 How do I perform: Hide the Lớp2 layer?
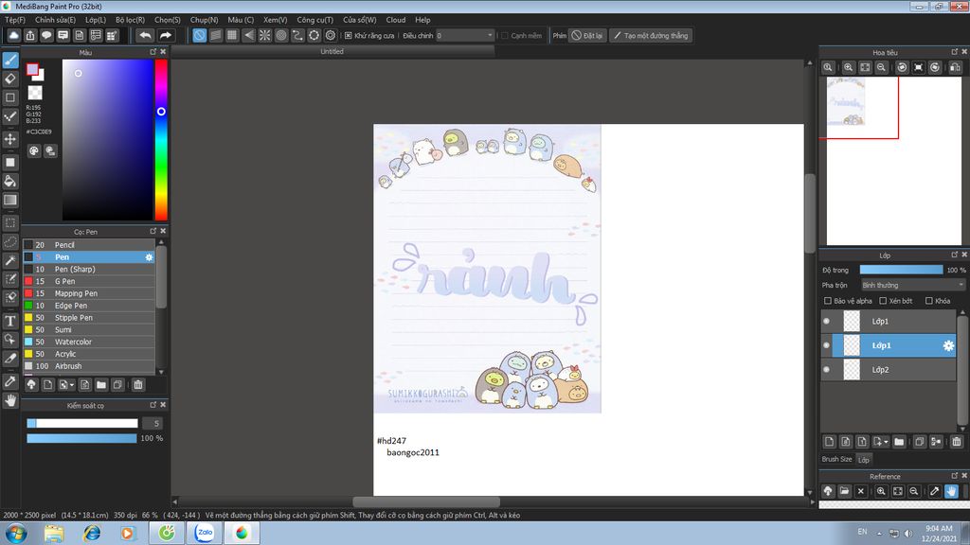[x=826, y=370]
